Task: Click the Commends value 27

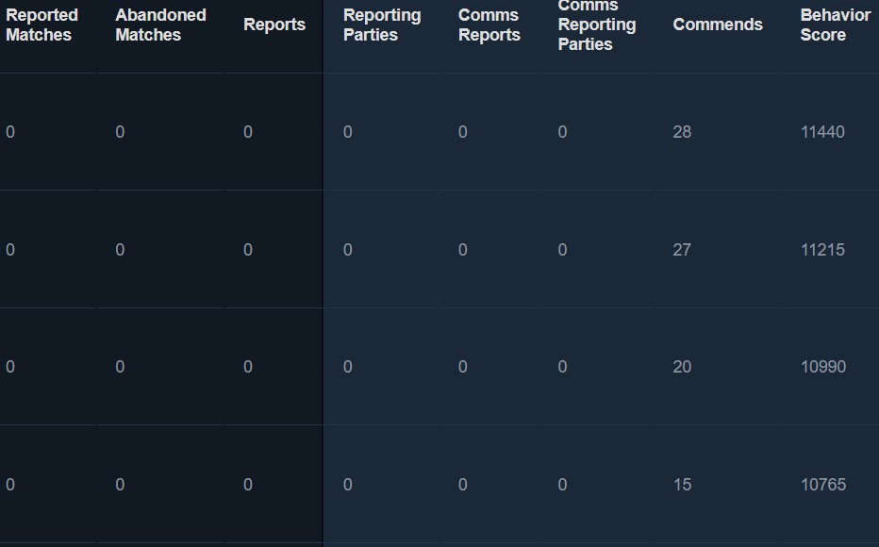Action: [x=682, y=250]
